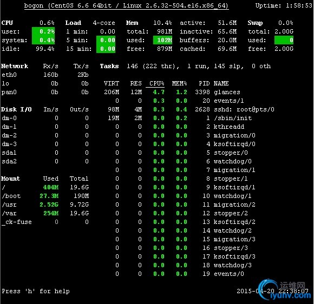Select the stopper/2 process
The height and width of the screenshot is (304, 314).
231,213
